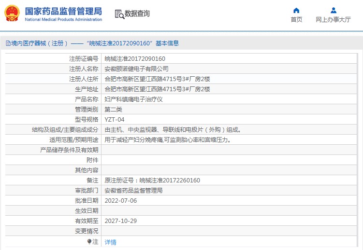Click the national emblem logo
Screen dimensions: 363x250
[12, 14]
